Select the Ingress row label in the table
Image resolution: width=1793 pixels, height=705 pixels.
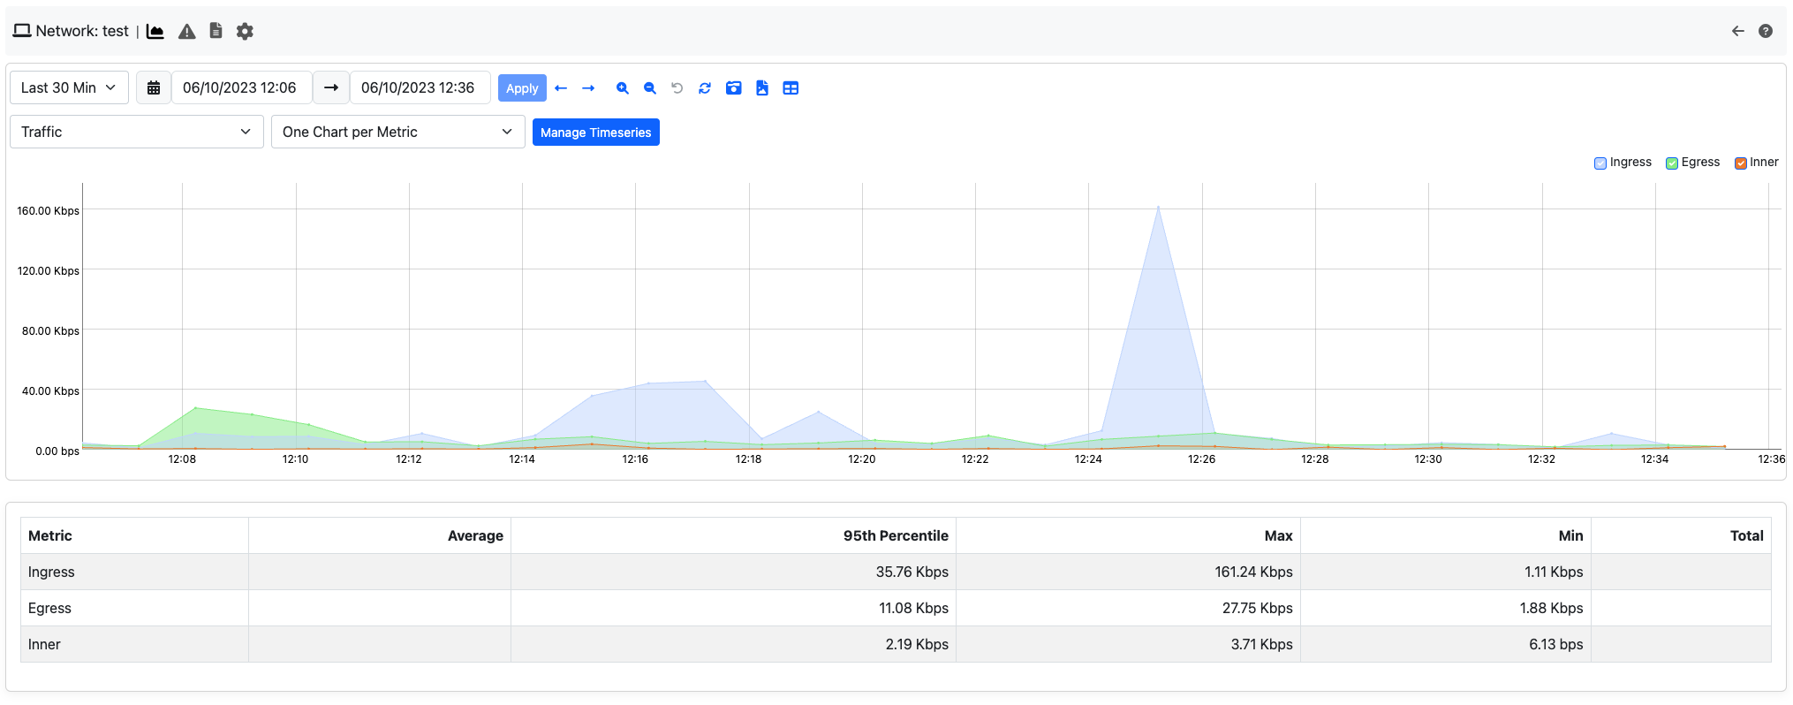[51, 572]
